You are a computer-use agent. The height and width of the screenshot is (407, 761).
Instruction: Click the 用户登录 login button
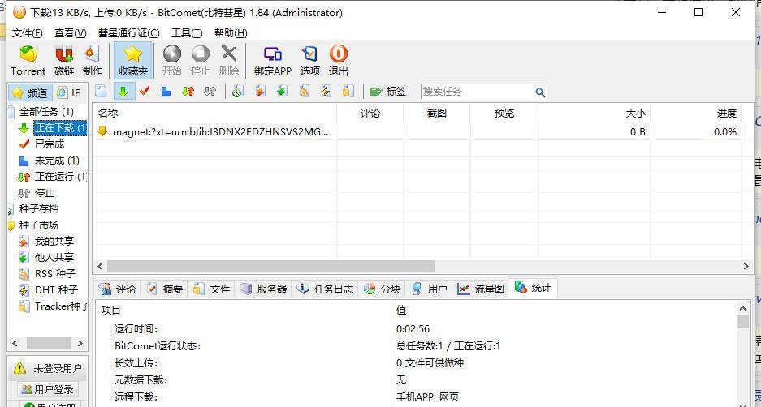(x=48, y=389)
